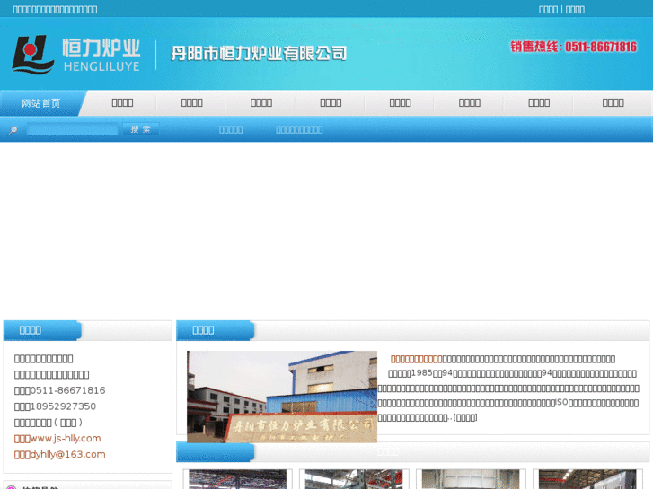Click the 搜索 search button

pyautogui.click(x=140, y=129)
